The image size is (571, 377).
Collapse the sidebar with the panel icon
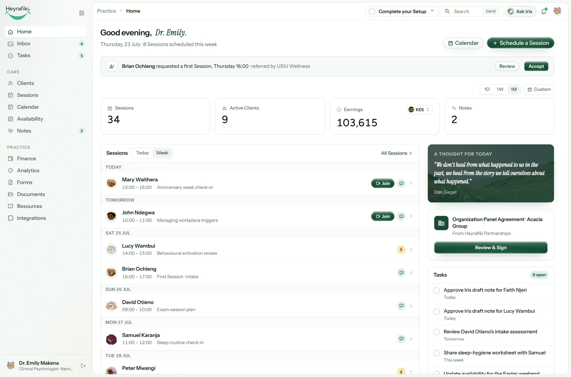(x=81, y=13)
